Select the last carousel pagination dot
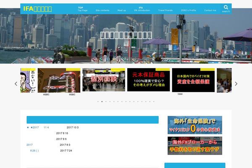 pos(154,102)
